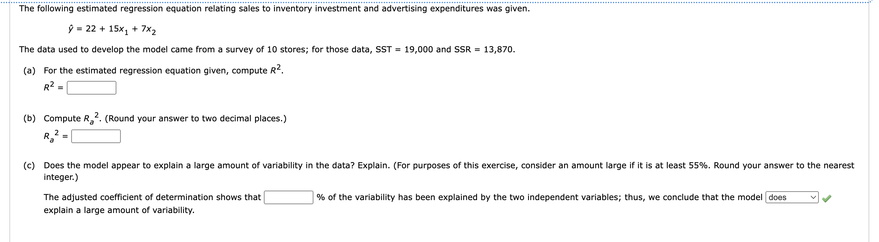879x242 pixels.
Task: Click part (b) question label
Action: (30, 118)
